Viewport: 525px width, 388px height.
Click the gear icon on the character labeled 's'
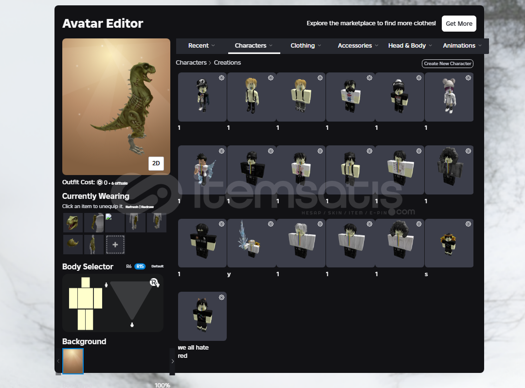point(468,224)
